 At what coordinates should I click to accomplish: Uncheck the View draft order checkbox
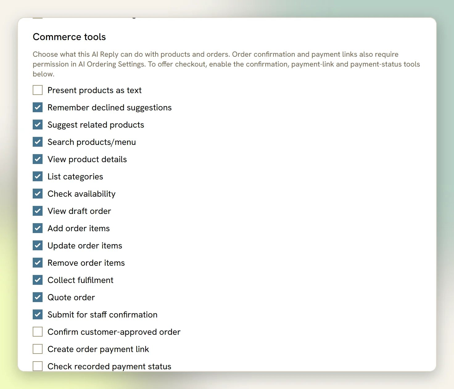coord(38,211)
